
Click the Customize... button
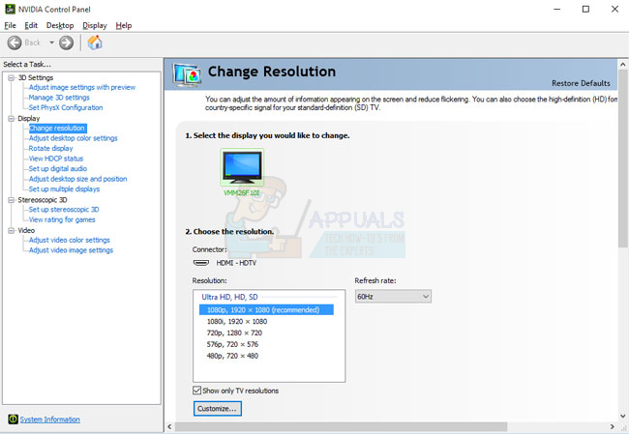tap(218, 408)
